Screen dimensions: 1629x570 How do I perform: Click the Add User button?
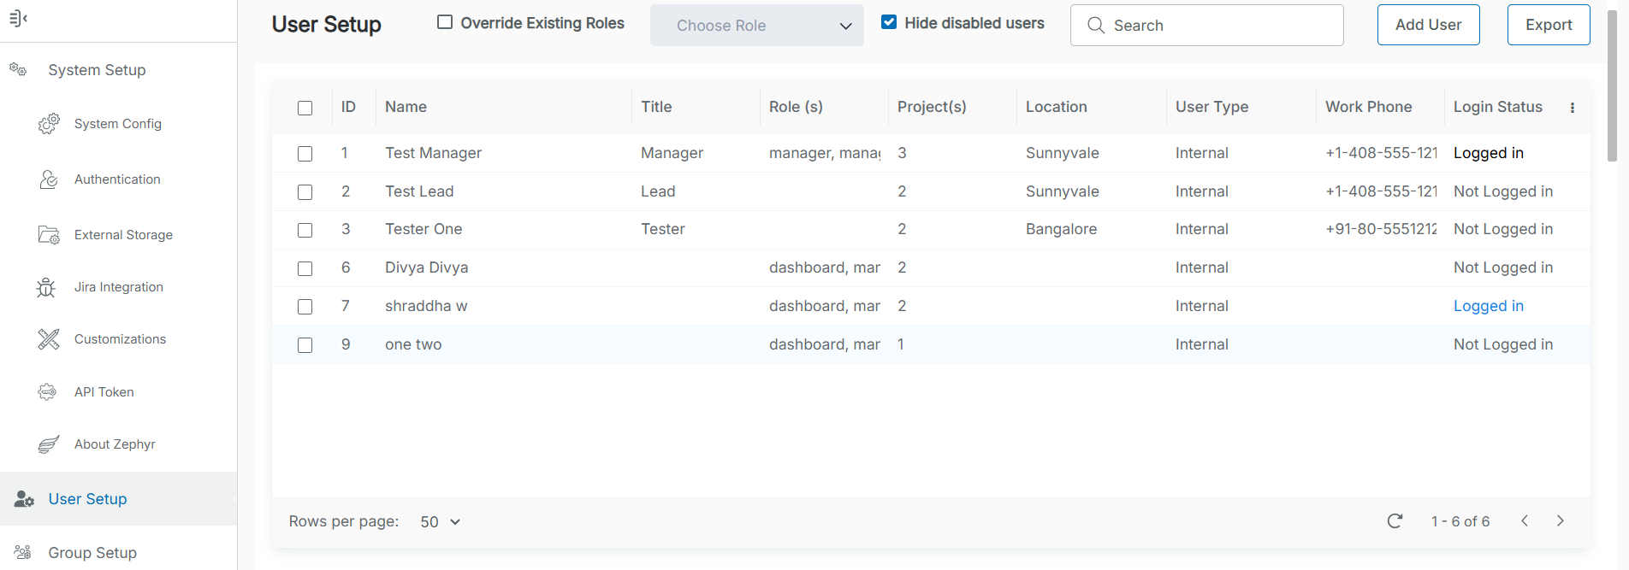pyautogui.click(x=1428, y=25)
